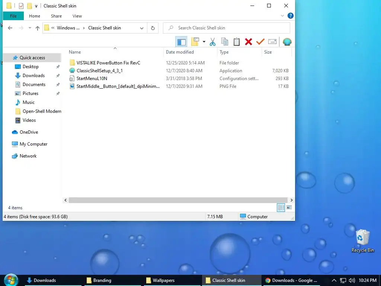The height and width of the screenshot is (286, 381).
Task: Switch to Large icons view button
Action: [x=289, y=207]
